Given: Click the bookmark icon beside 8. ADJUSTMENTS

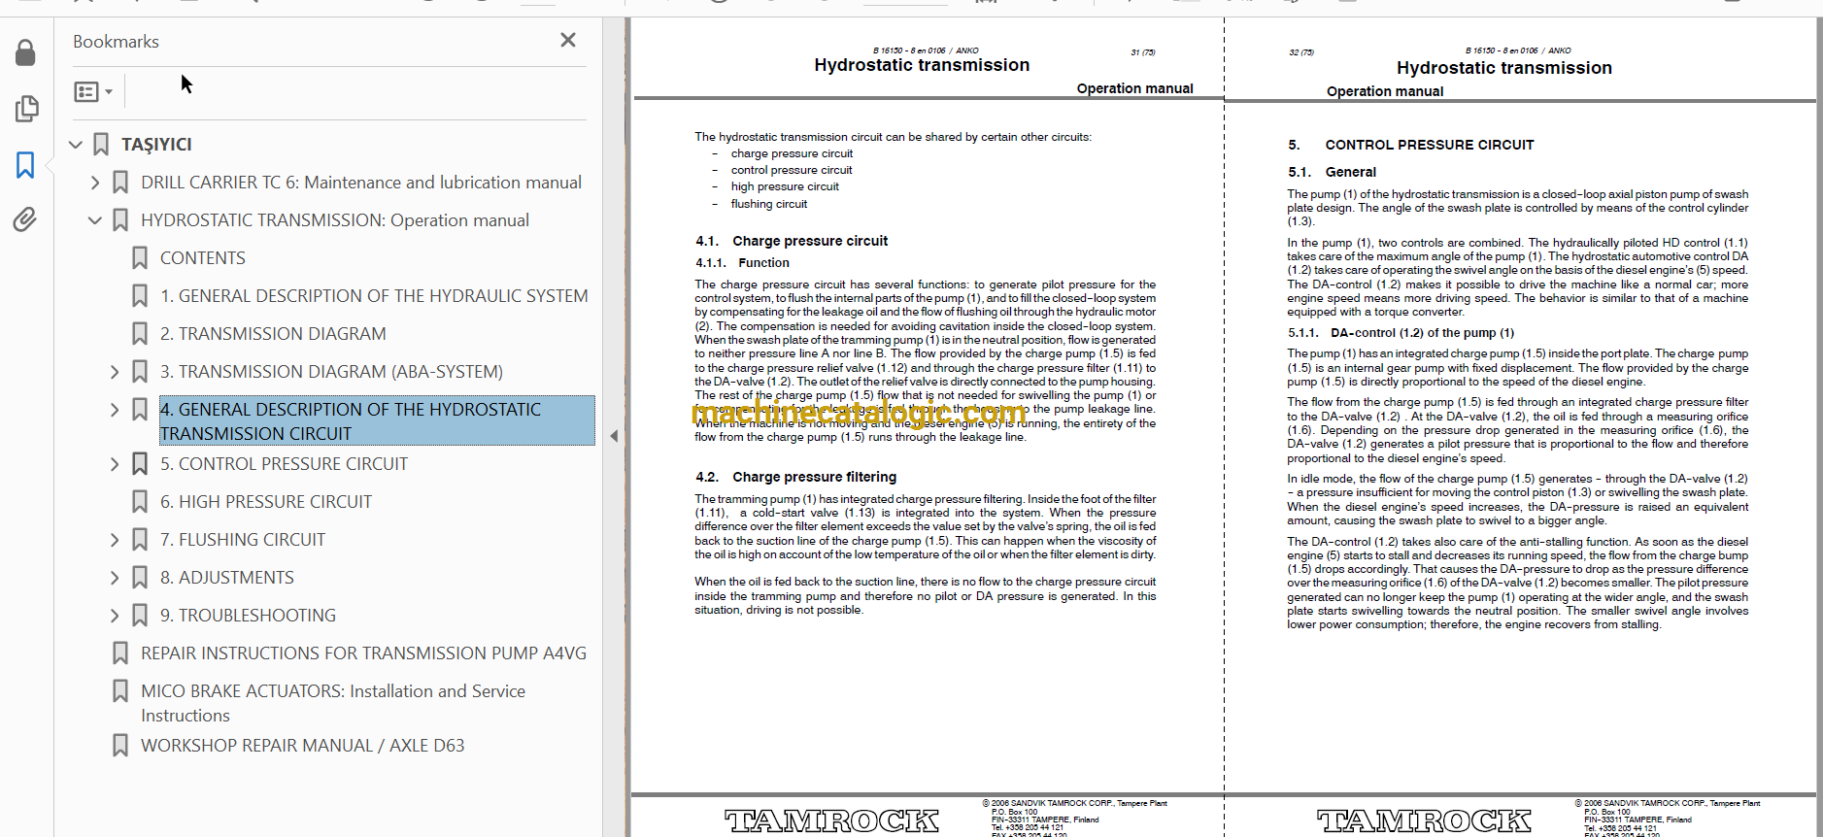Looking at the screenshot, I should 140,578.
